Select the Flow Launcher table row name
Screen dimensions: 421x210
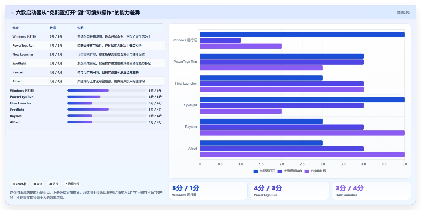coord(23,55)
